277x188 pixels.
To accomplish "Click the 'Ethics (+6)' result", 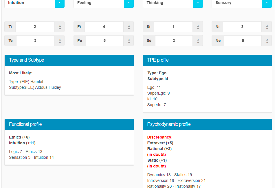I will click(19, 137).
